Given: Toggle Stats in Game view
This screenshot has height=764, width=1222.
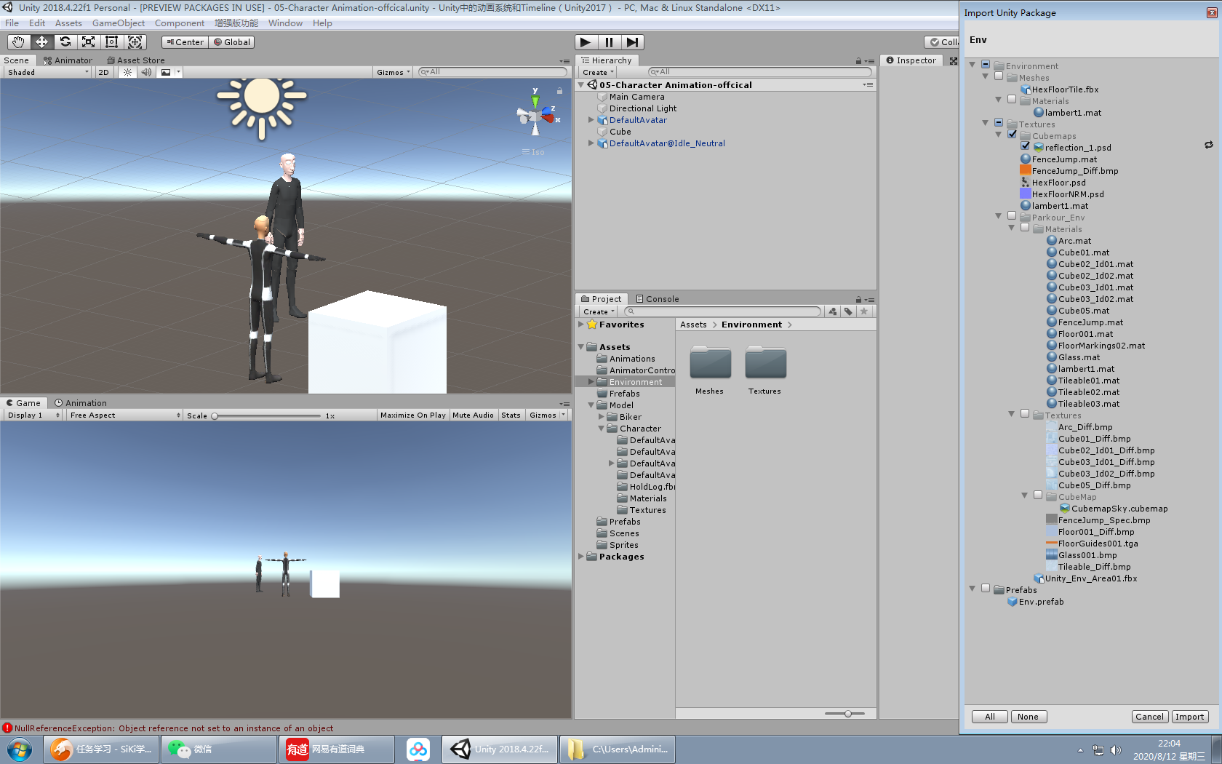Looking at the screenshot, I should (511, 415).
